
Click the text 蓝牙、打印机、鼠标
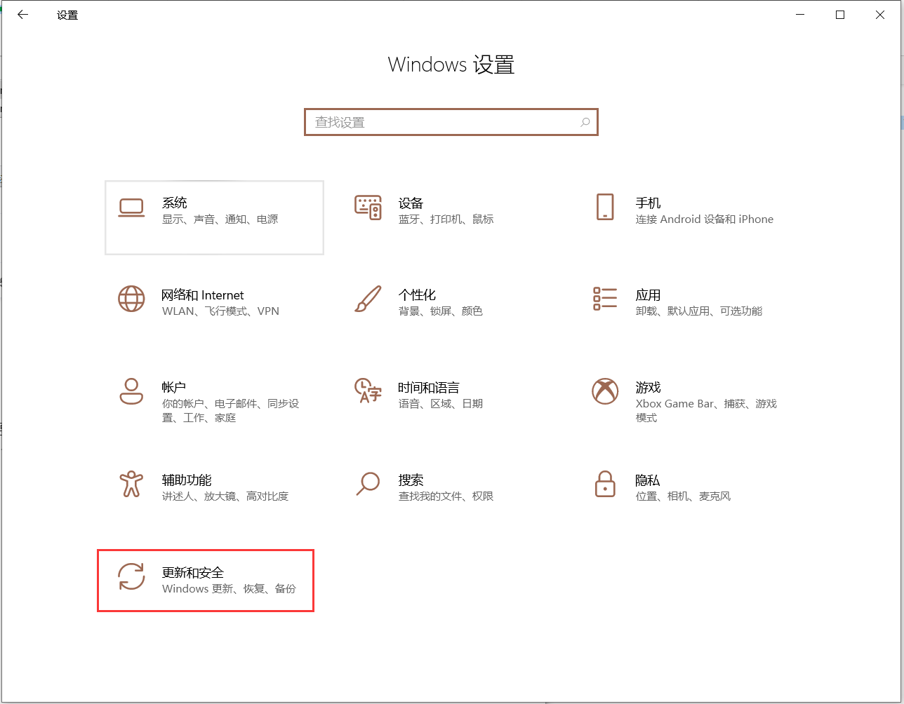pyautogui.click(x=446, y=219)
